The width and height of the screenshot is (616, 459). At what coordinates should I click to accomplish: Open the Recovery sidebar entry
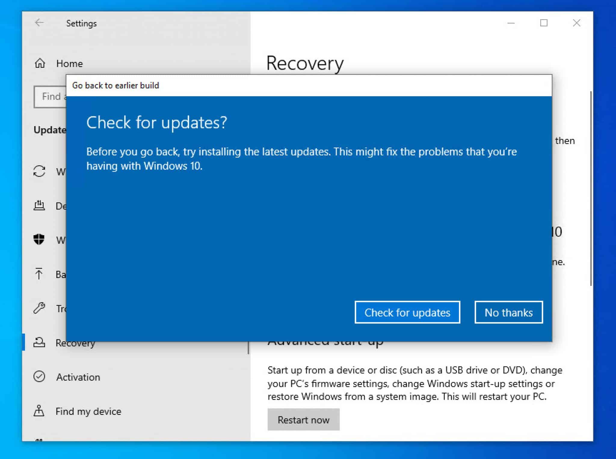pyautogui.click(x=75, y=343)
